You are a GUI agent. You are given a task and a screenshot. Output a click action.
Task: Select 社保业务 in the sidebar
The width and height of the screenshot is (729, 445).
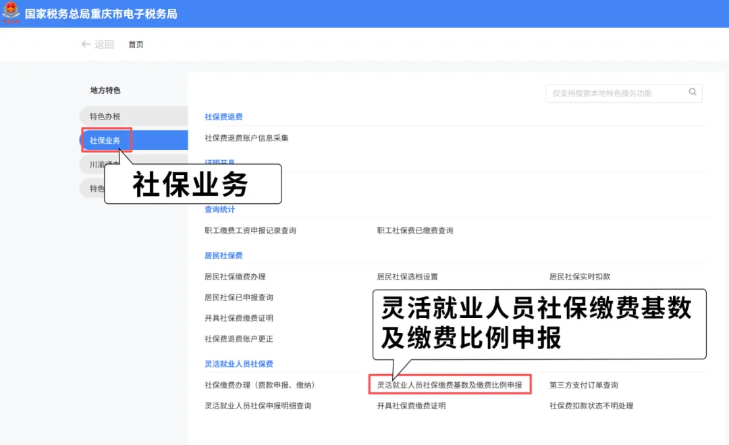point(106,140)
